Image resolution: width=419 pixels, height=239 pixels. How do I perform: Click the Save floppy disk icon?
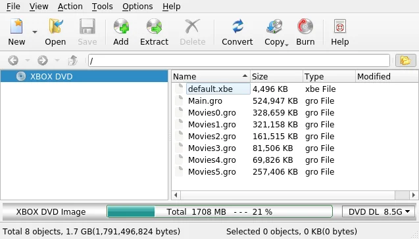point(87,26)
